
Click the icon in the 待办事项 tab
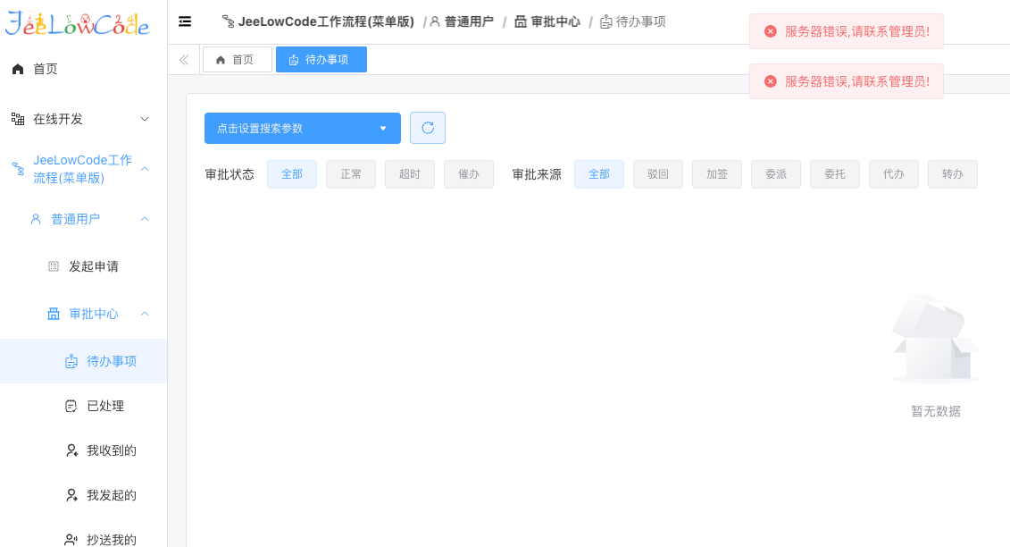294,60
